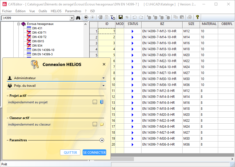Click the QUITTER button
This screenshot has height=167, width=235.
[70, 152]
